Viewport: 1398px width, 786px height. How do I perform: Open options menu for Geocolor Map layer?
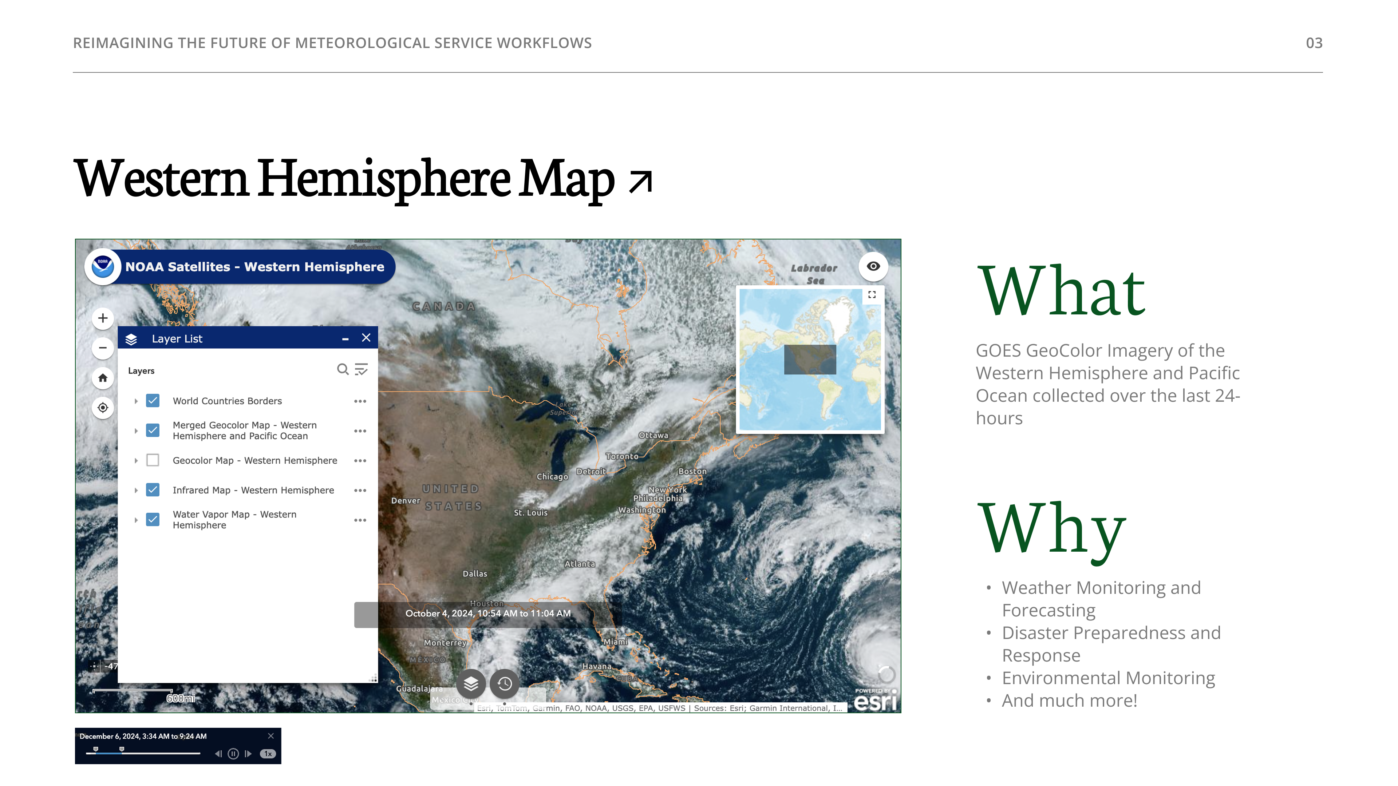click(x=360, y=461)
